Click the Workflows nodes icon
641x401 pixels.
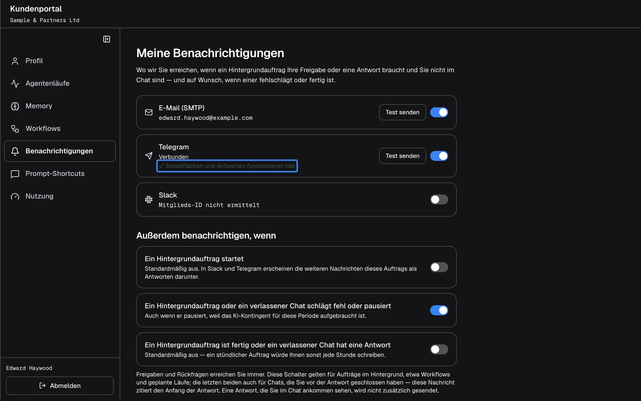point(15,129)
